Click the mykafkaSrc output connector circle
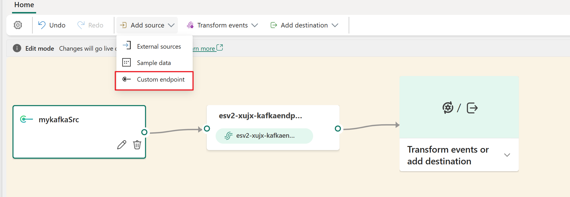The height and width of the screenshot is (197, 570). [x=145, y=132]
